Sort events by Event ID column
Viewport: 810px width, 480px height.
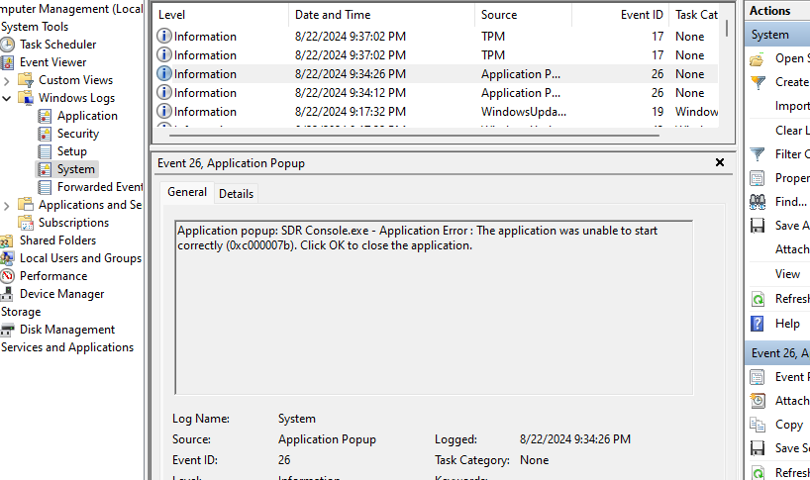click(620, 15)
